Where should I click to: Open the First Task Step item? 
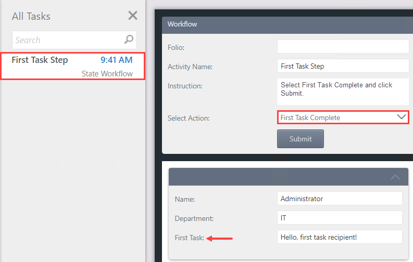pos(73,66)
